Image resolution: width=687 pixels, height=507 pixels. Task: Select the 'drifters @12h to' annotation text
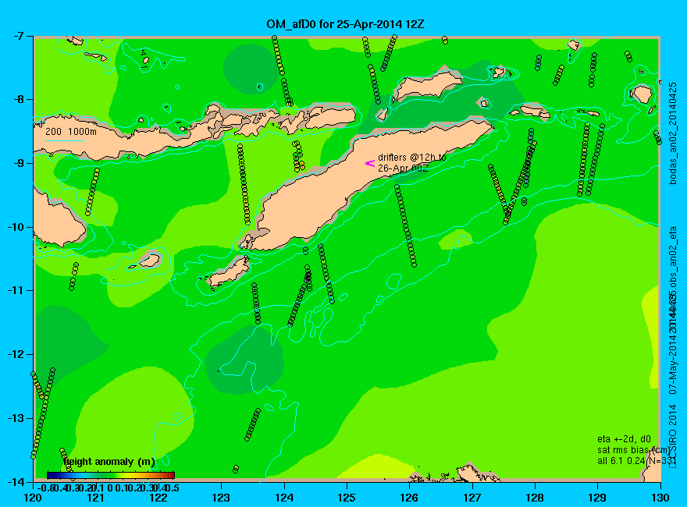[x=412, y=158]
